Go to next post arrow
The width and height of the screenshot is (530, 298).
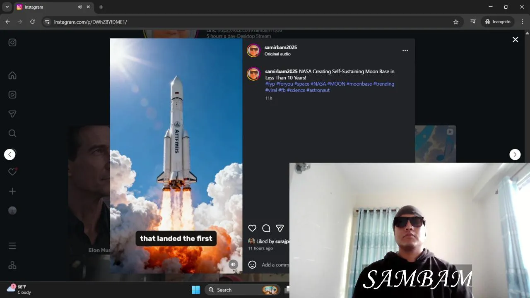515,154
